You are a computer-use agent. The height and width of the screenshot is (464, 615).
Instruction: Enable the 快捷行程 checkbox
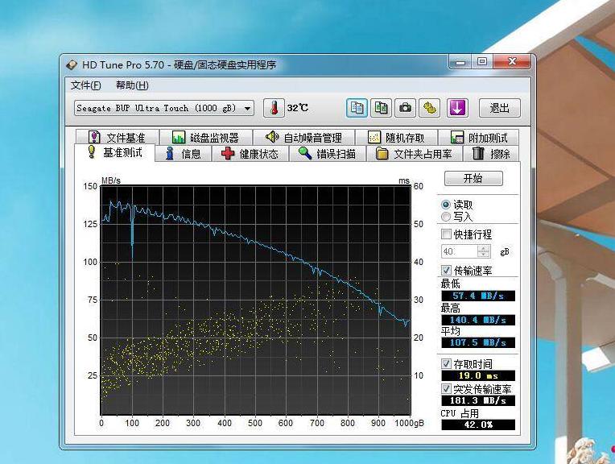click(446, 234)
